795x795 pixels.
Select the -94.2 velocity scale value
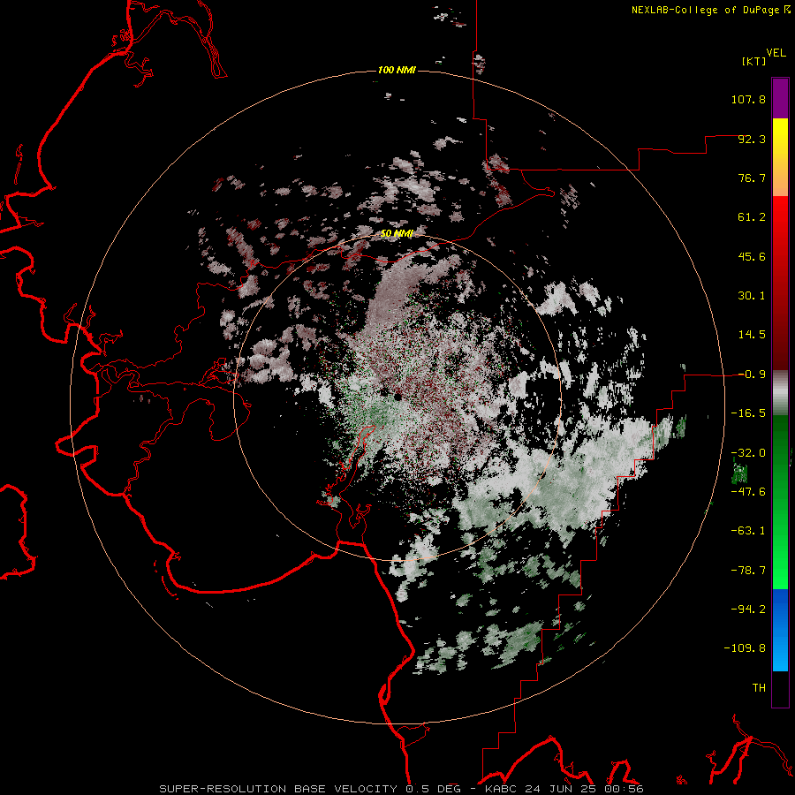[x=748, y=609]
